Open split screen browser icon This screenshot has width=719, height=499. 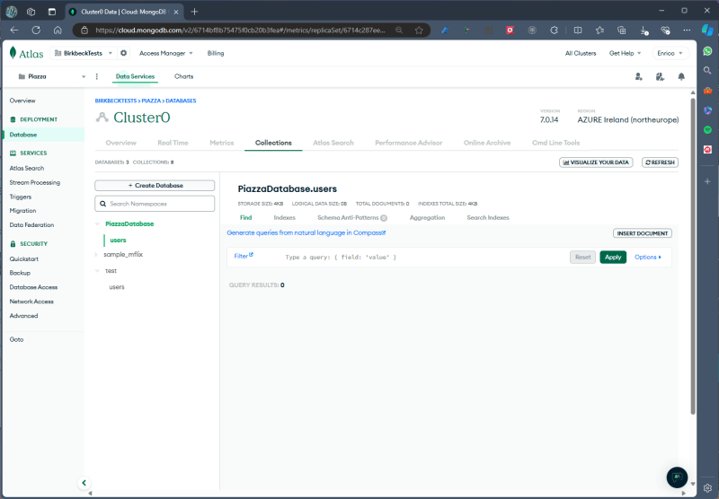point(578,31)
